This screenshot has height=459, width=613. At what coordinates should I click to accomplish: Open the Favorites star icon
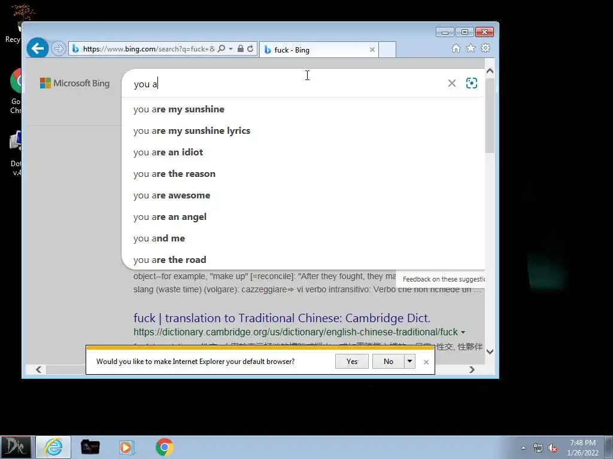pos(471,48)
